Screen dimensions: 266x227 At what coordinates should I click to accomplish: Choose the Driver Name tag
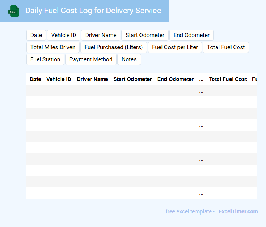tap(101, 35)
